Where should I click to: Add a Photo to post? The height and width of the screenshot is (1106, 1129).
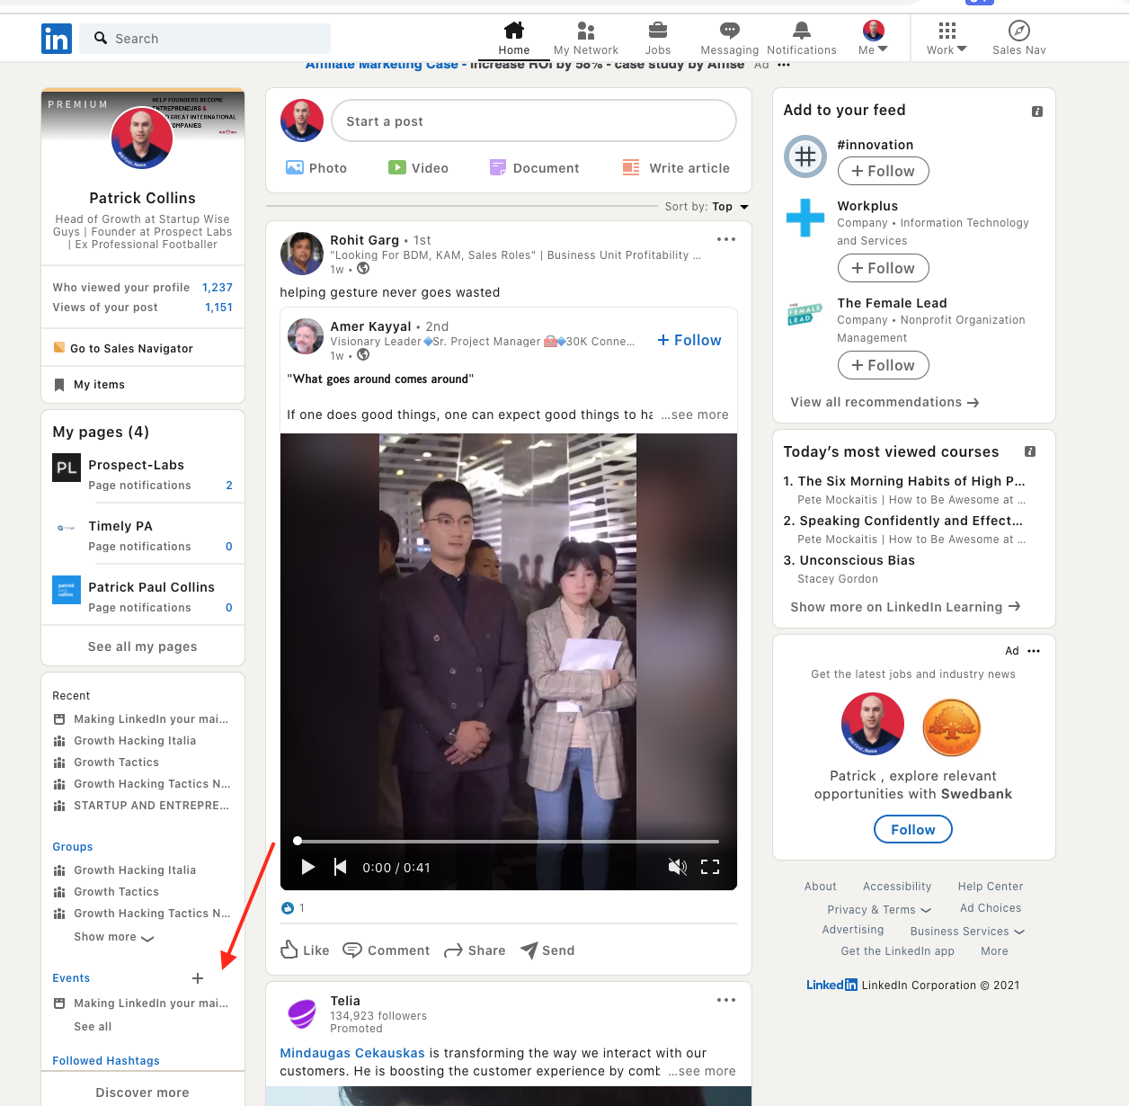point(316,168)
